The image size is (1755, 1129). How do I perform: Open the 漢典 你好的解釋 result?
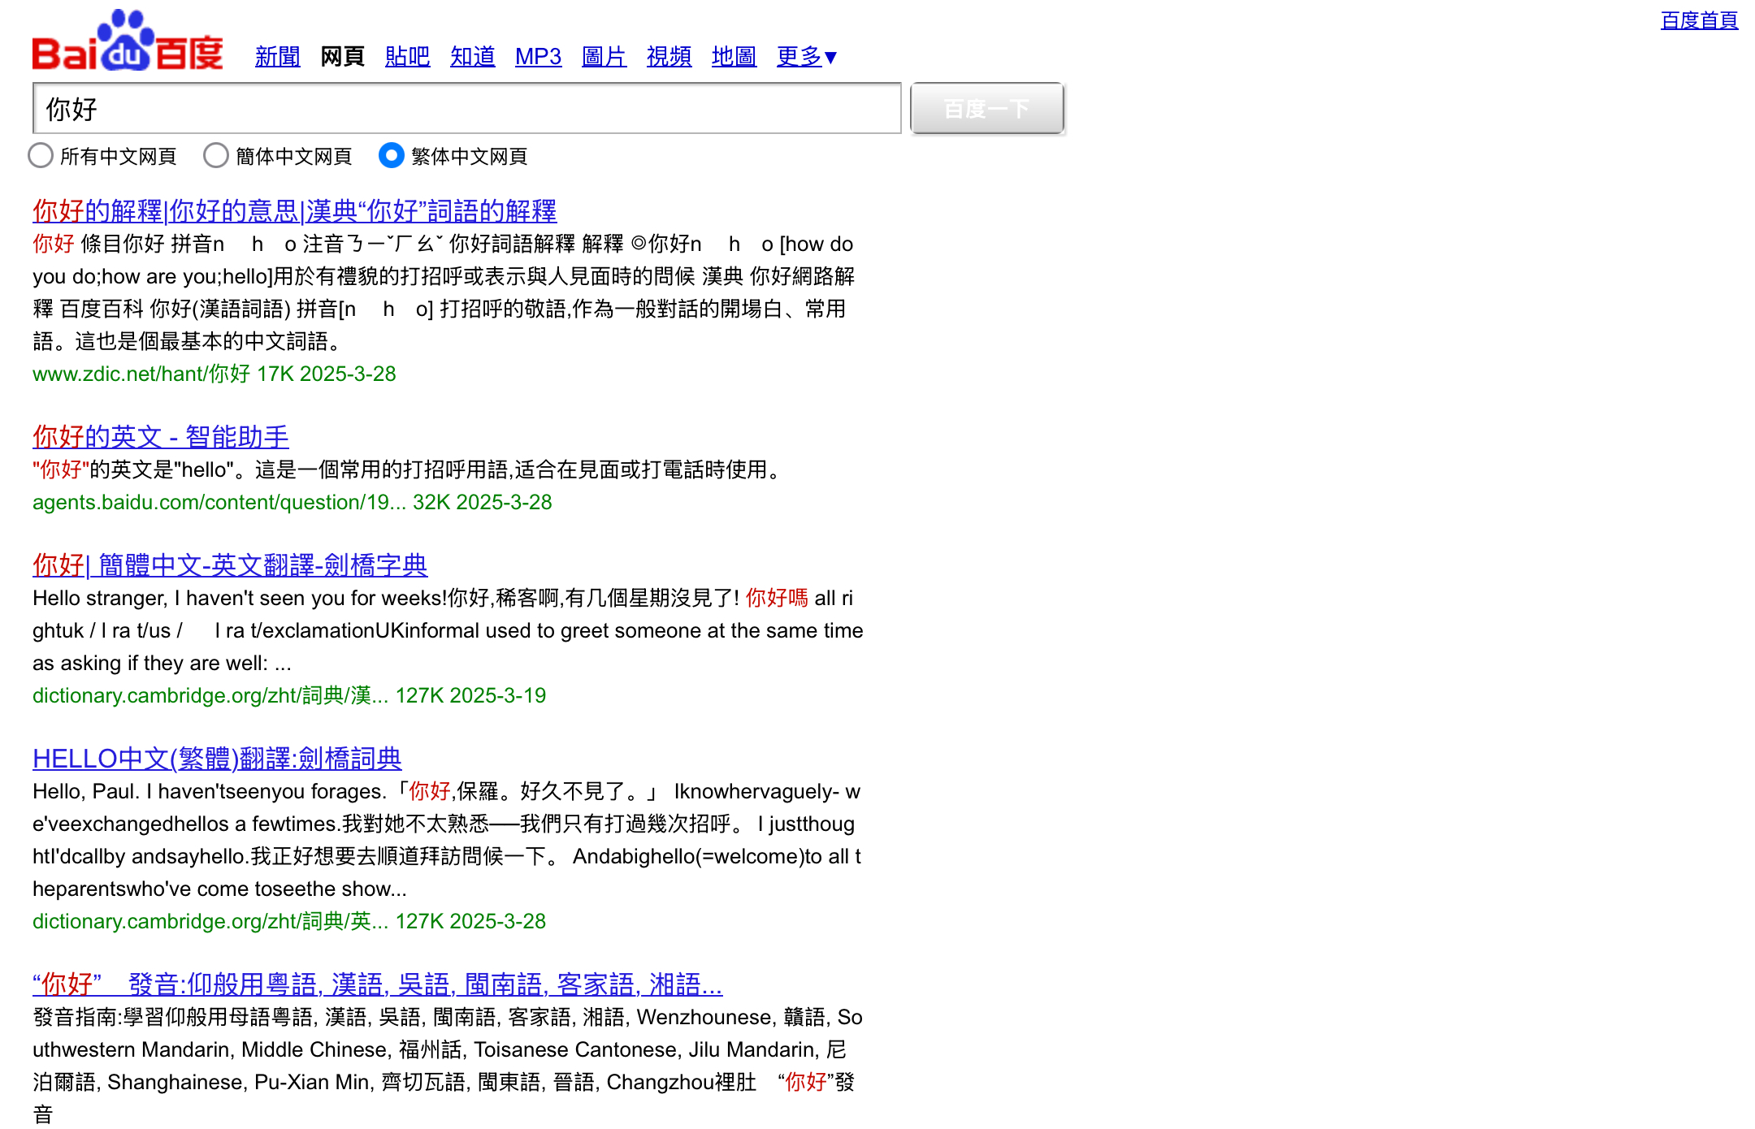(294, 211)
